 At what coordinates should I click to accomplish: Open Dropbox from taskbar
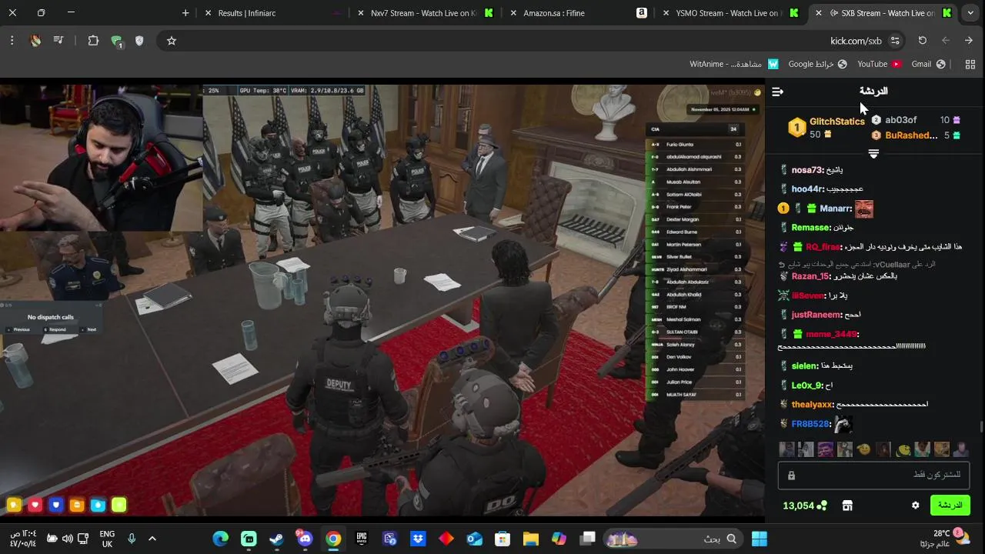coord(418,539)
